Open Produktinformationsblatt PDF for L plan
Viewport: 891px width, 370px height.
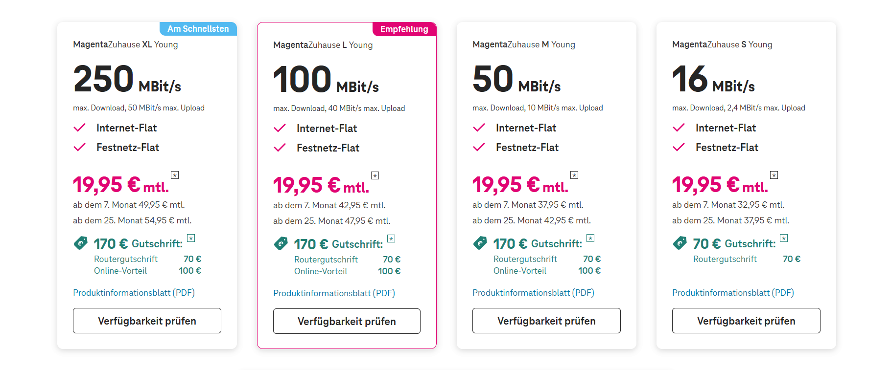[334, 293]
